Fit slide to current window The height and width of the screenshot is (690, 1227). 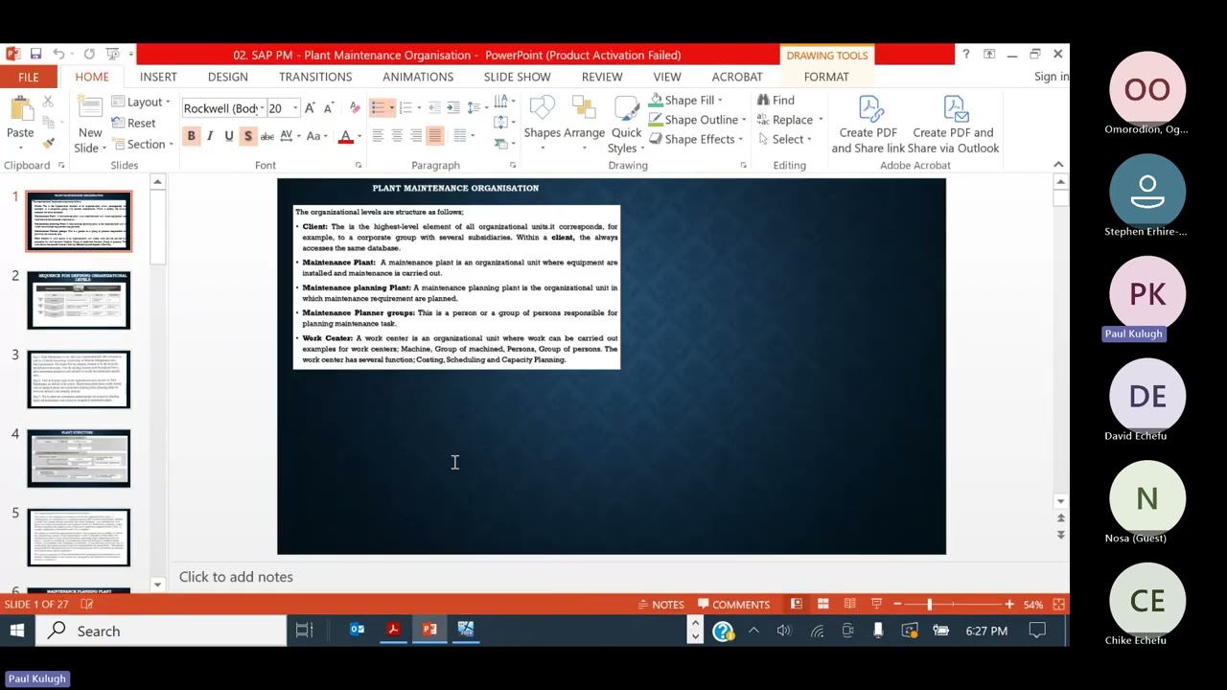tap(1058, 604)
